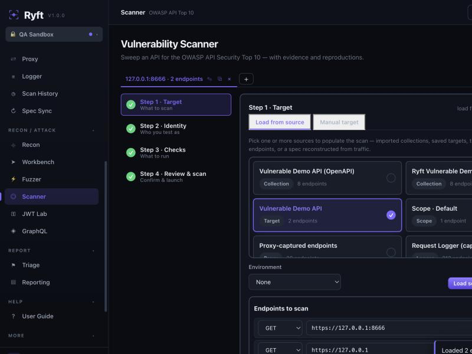Click the Reporting square icon
472x354 pixels.
coord(13,283)
